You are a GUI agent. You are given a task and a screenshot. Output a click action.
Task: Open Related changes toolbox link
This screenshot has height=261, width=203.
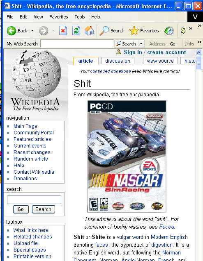pos(33,237)
